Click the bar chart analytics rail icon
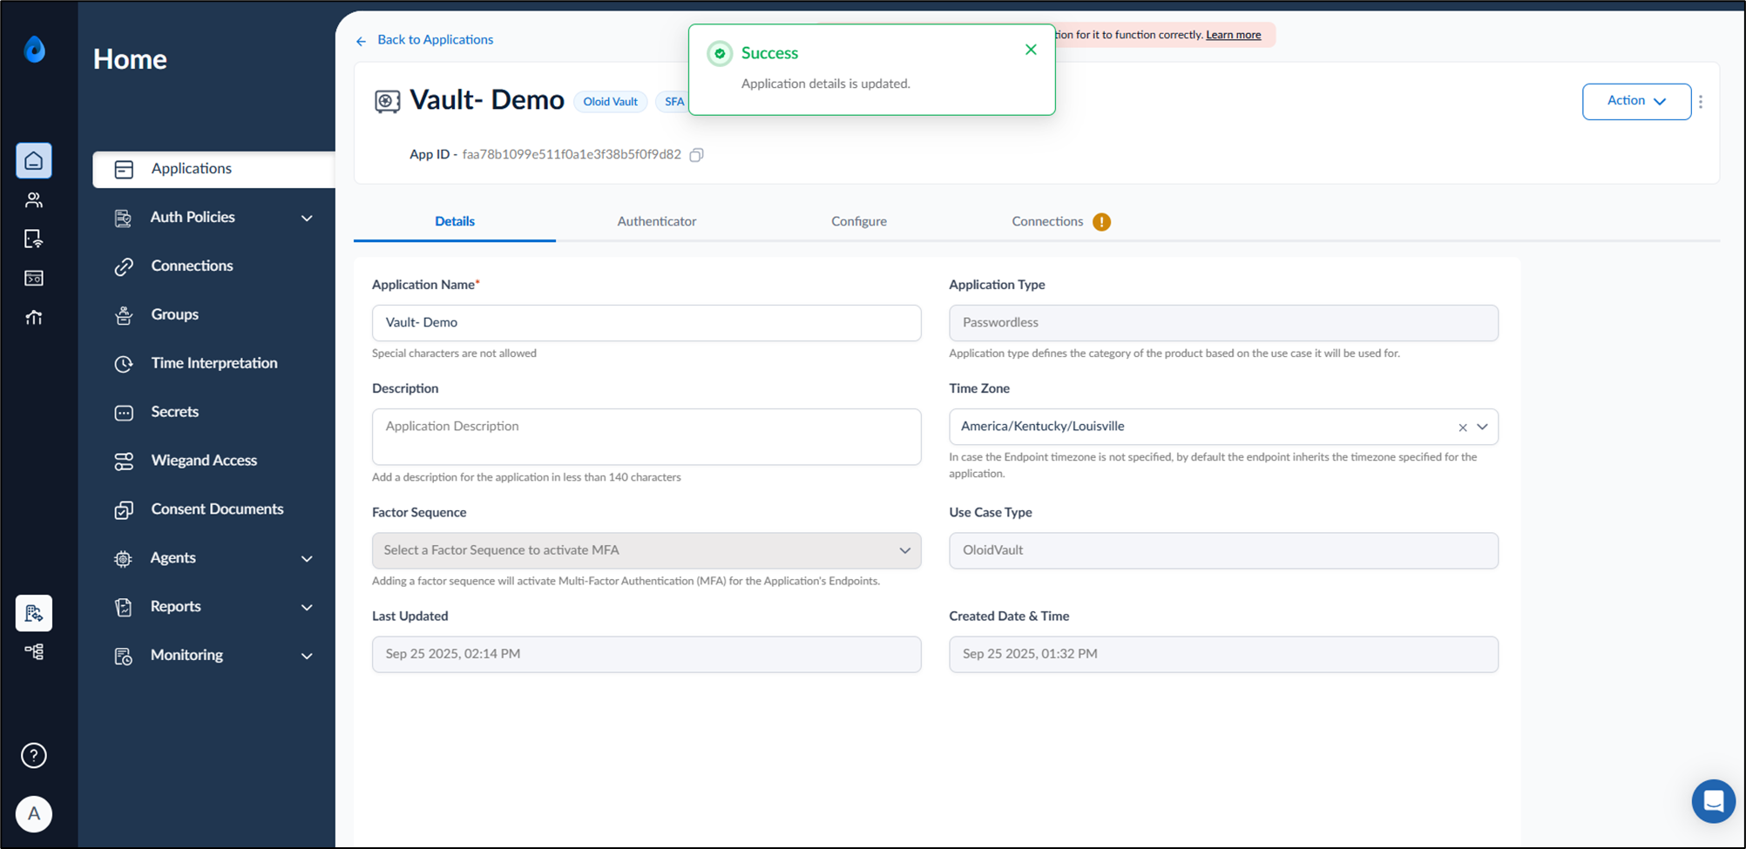 click(x=34, y=317)
